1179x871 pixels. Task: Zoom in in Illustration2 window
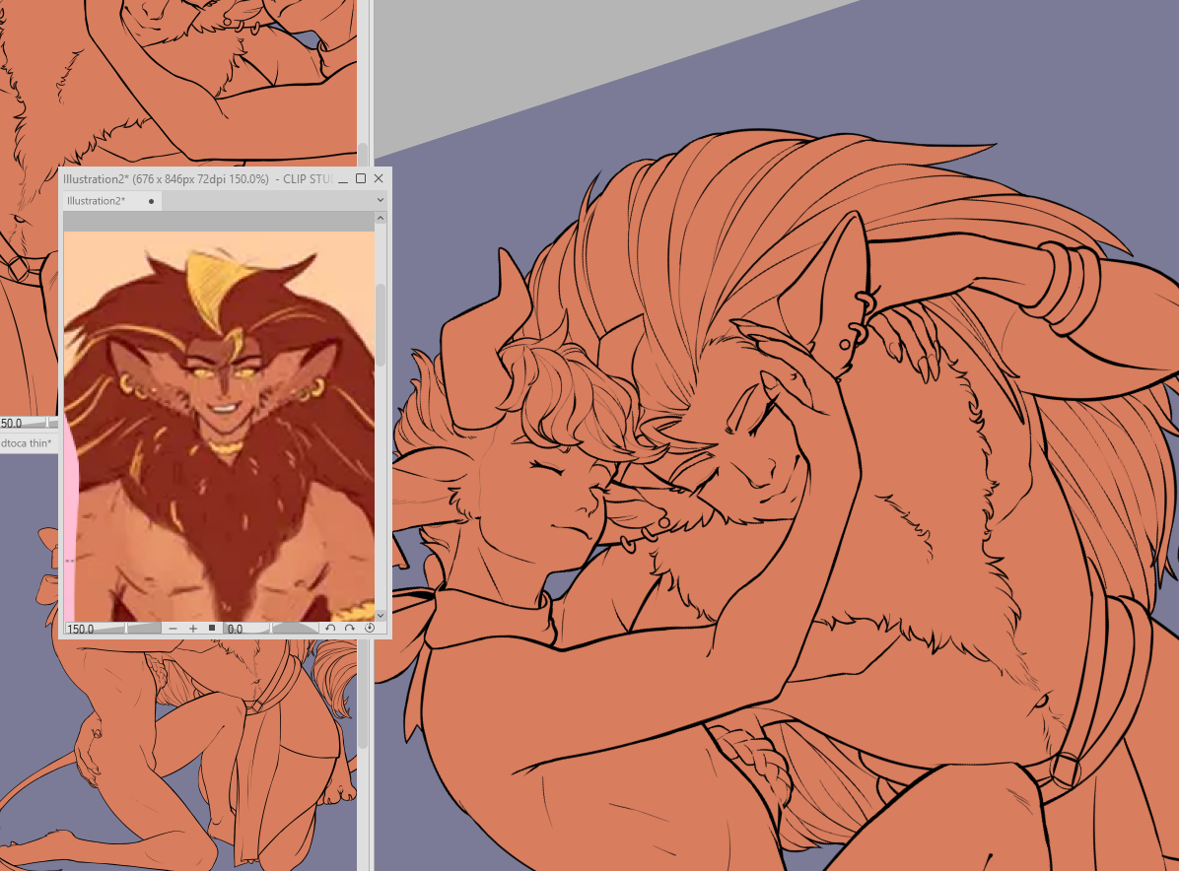click(x=193, y=629)
